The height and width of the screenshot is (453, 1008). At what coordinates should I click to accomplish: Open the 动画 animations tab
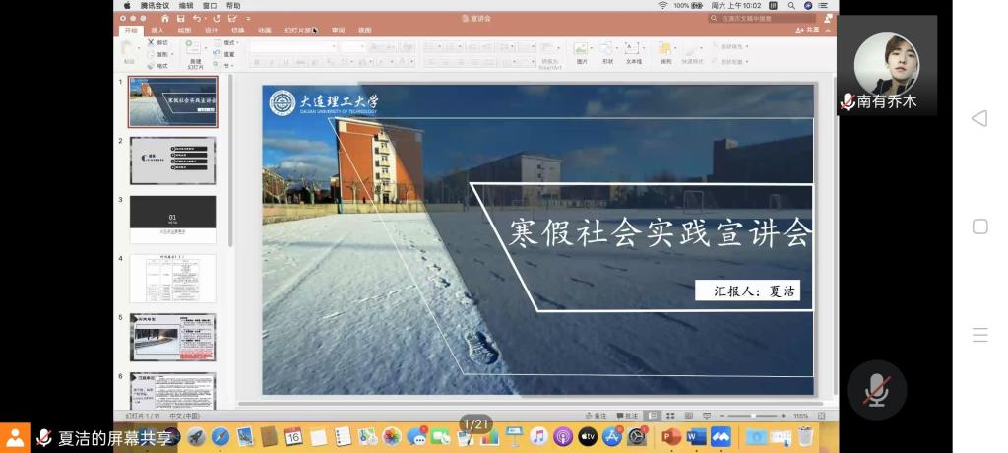click(x=265, y=31)
